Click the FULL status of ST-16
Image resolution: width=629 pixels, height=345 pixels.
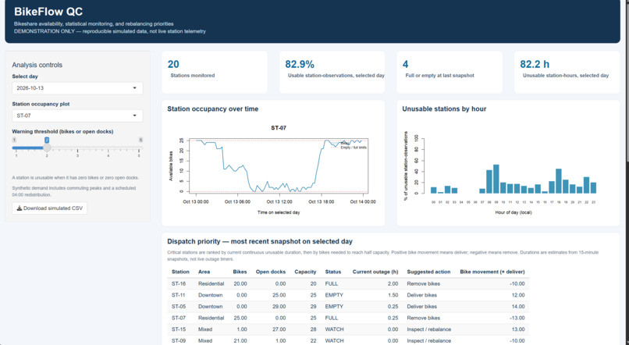pos(332,283)
